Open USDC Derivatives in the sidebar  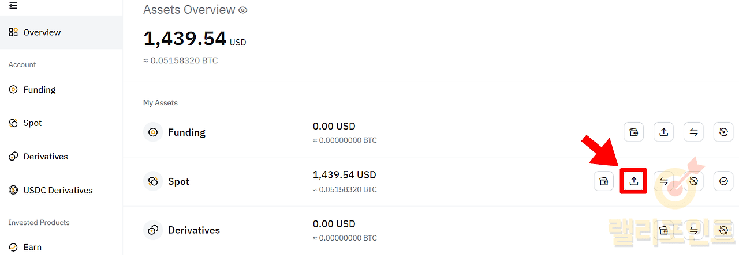[x=58, y=190]
